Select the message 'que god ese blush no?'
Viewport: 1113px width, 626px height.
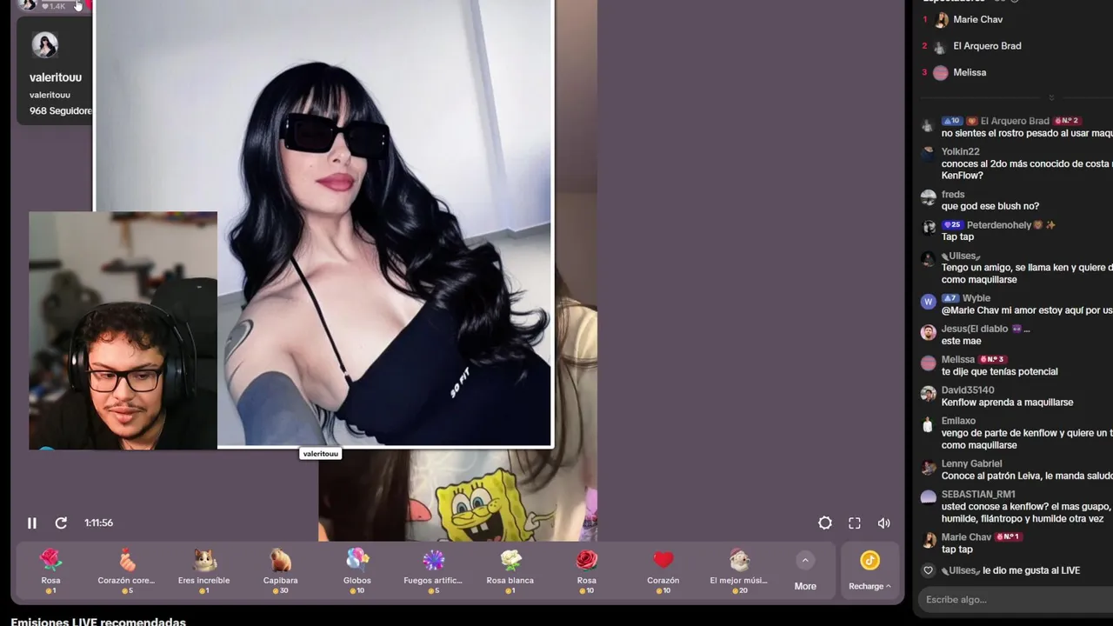(x=990, y=206)
